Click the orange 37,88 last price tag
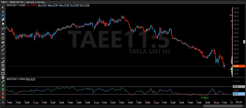 point(239,66)
